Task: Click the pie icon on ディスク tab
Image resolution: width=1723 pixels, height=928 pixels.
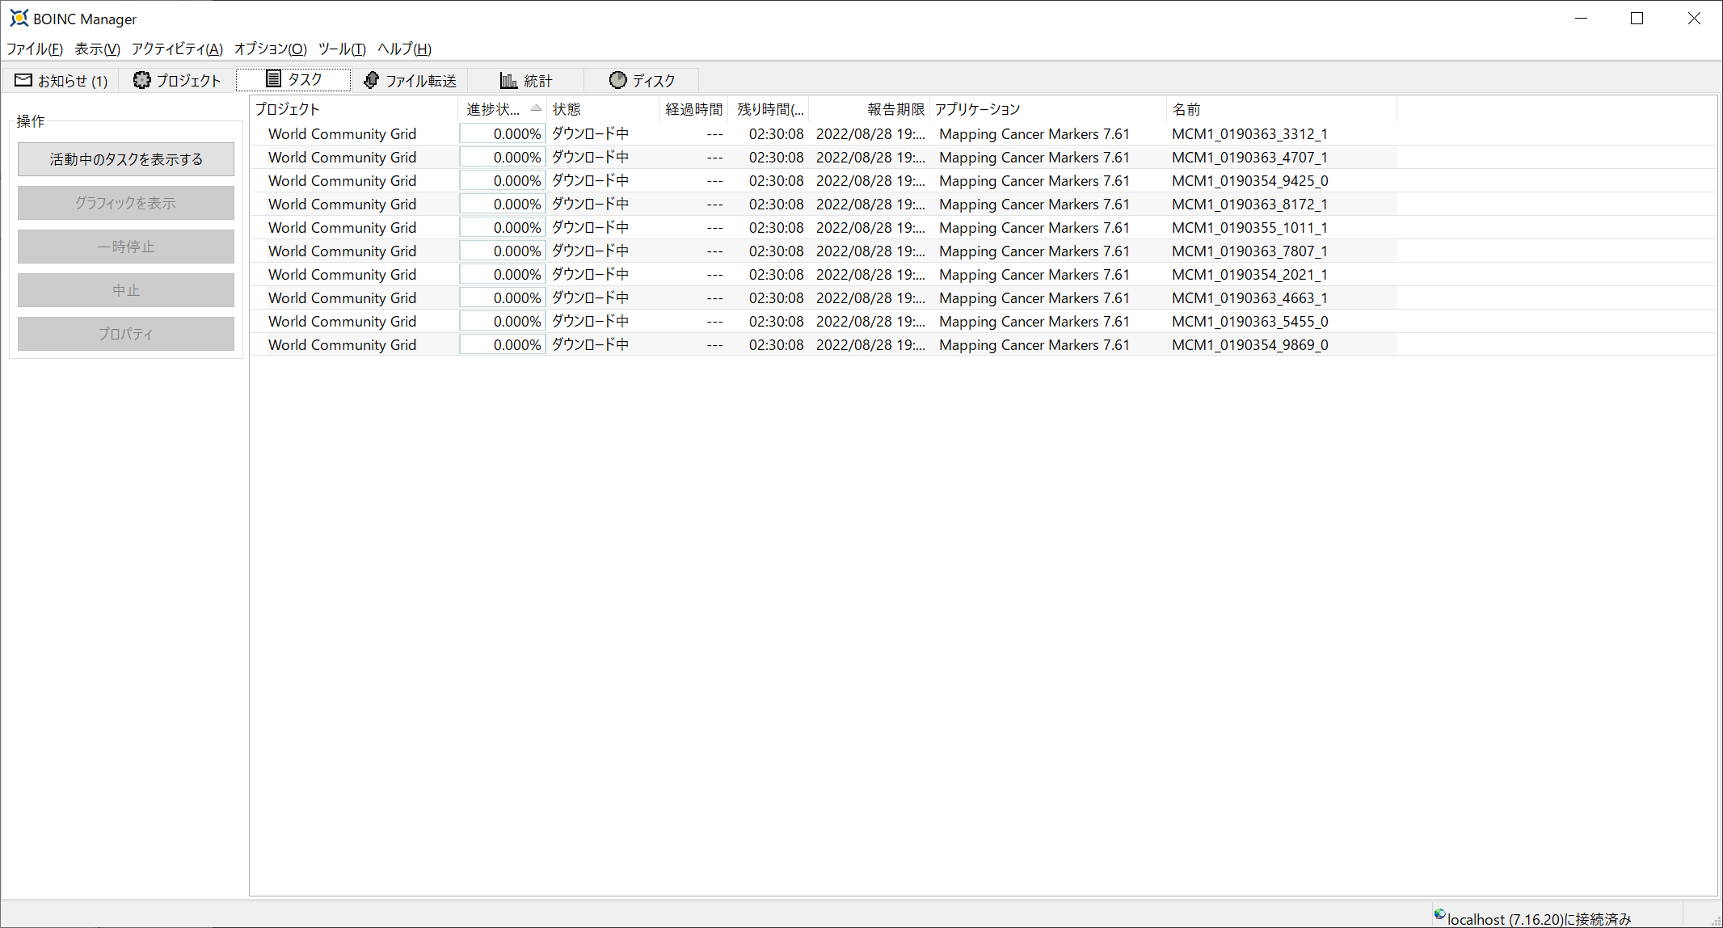Action: 618,79
